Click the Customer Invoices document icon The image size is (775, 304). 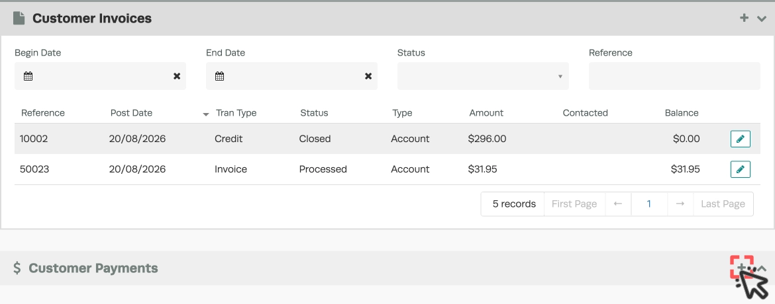pyautogui.click(x=19, y=19)
